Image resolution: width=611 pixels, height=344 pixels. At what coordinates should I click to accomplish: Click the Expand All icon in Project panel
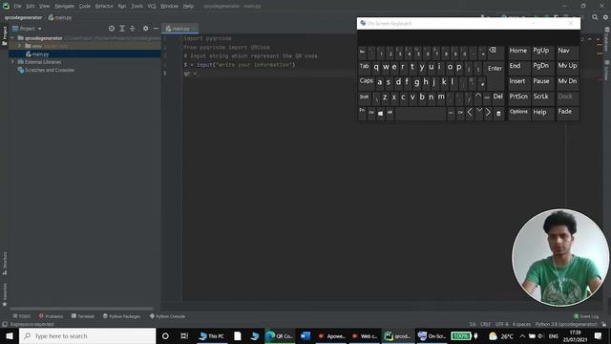122,29
